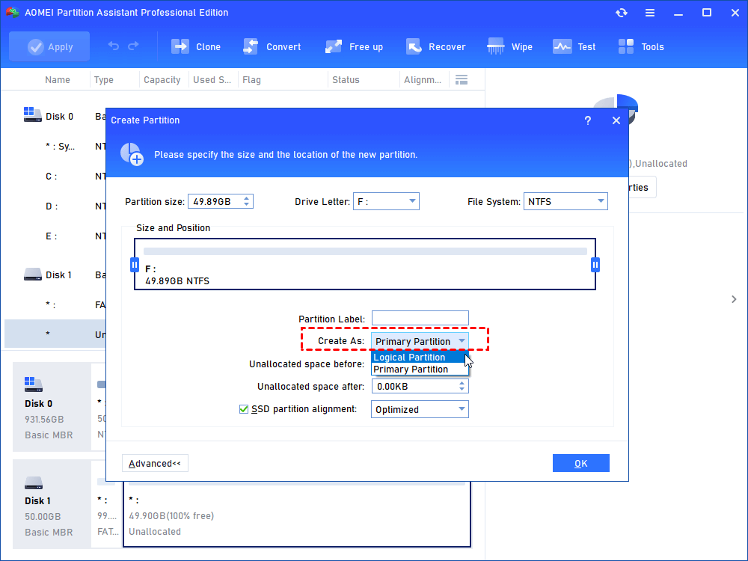The width and height of the screenshot is (748, 561).
Task: Open the hamburger menu in title bar
Action: point(650,13)
